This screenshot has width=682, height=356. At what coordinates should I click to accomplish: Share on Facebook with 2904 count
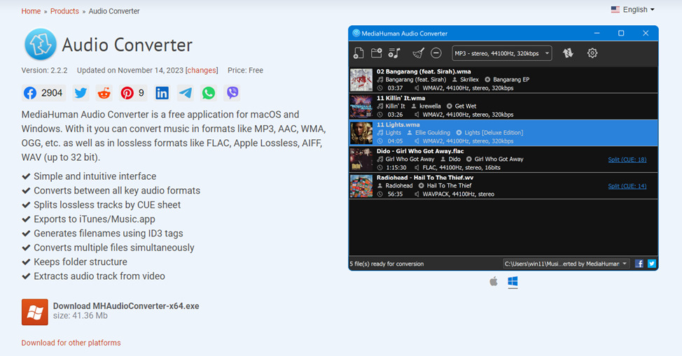coord(43,93)
